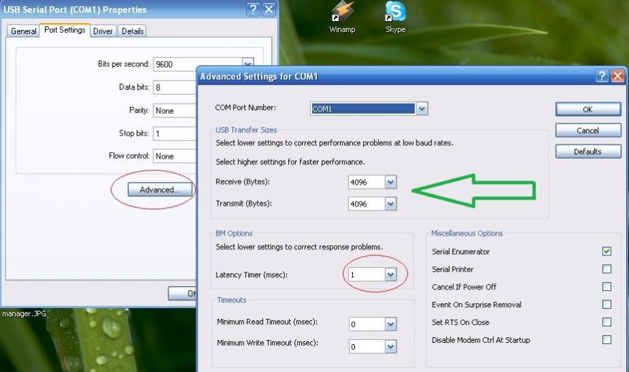Viewport: 629px width, 372px height.
Task: Click OK in the Advanced Settings dialog
Action: click(587, 110)
